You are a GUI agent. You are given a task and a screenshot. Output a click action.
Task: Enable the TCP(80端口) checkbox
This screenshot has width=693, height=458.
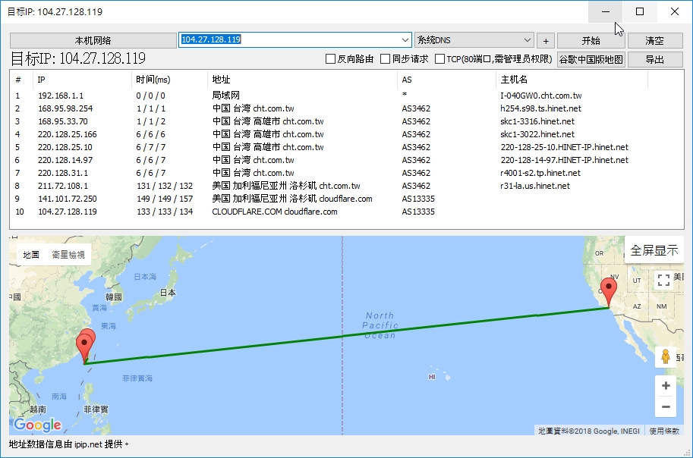click(x=439, y=58)
